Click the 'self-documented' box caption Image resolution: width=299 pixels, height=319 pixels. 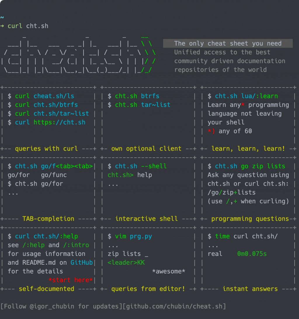[46, 289]
